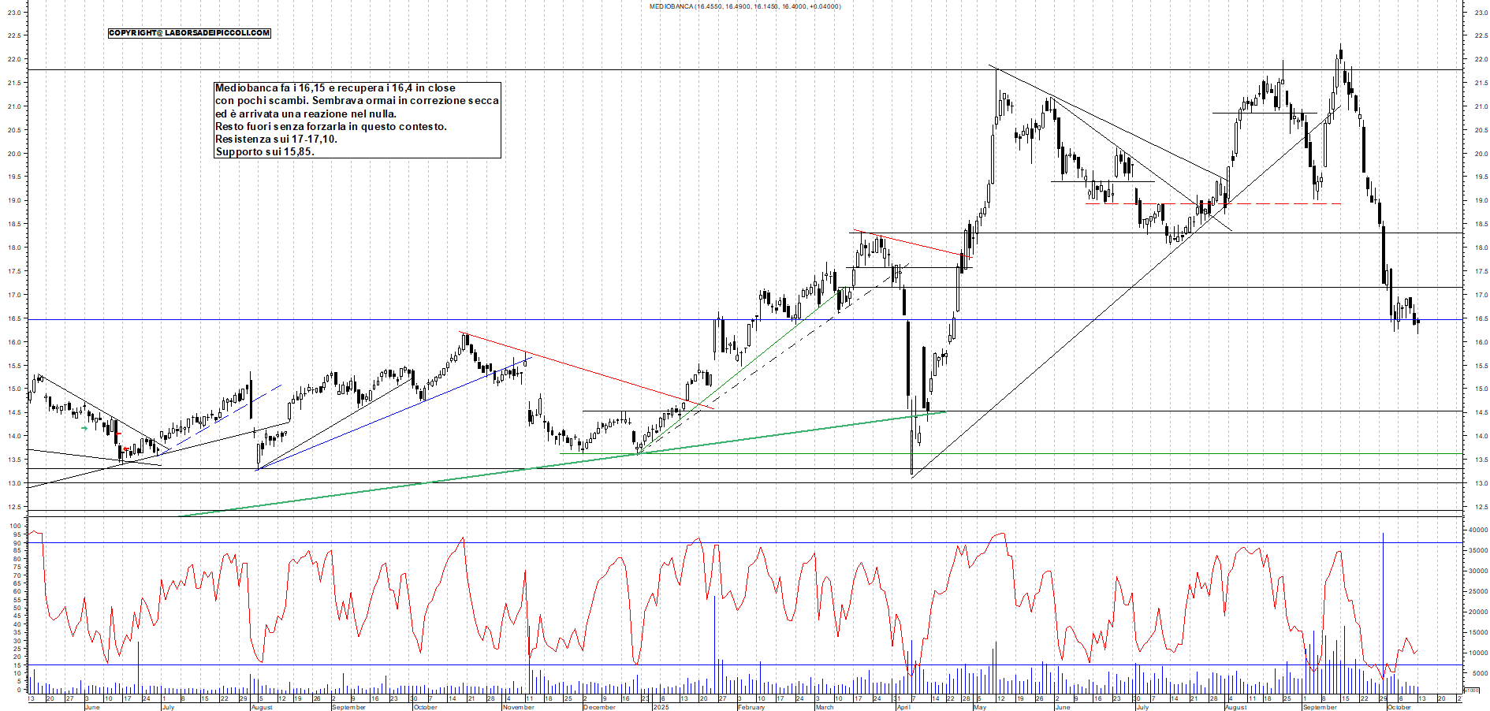Image resolution: width=1490 pixels, height=711 pixels.
Task: Click the 12.5 price label on right axis
Action: tap(1481, 507)
